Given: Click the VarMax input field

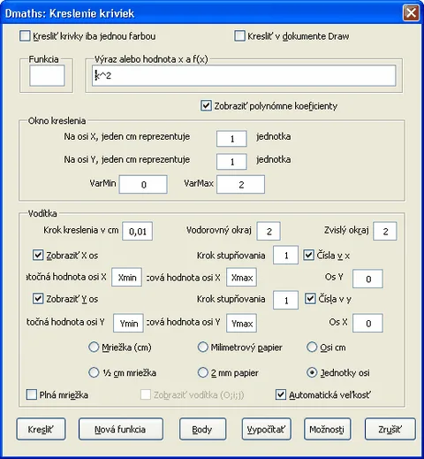Looking at the screenshot, I should (x=241, y=185).
